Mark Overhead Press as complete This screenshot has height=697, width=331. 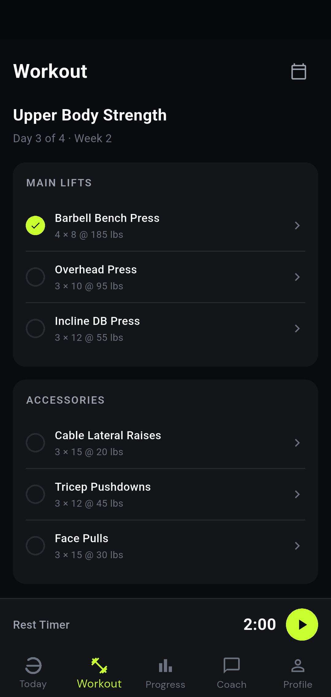point(36,277)
